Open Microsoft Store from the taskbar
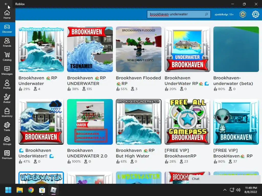This screenshot has width=262, height=196. [42, 190]
